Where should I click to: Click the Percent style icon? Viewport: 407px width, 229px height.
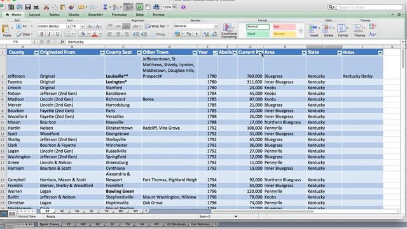point(189,34)
